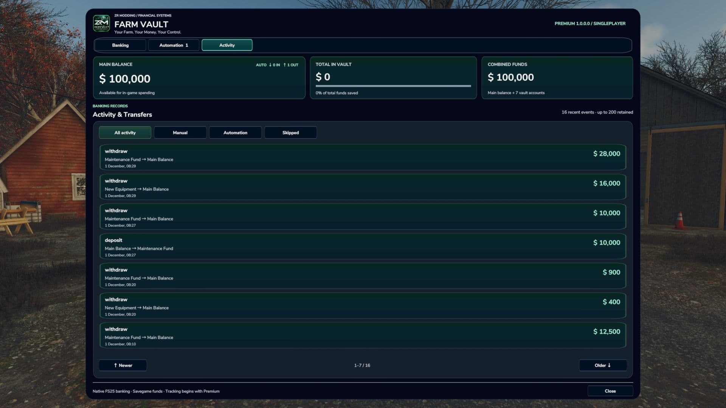Go to Newer activity entries
The image size is (726, 408).
pos(123,365)
